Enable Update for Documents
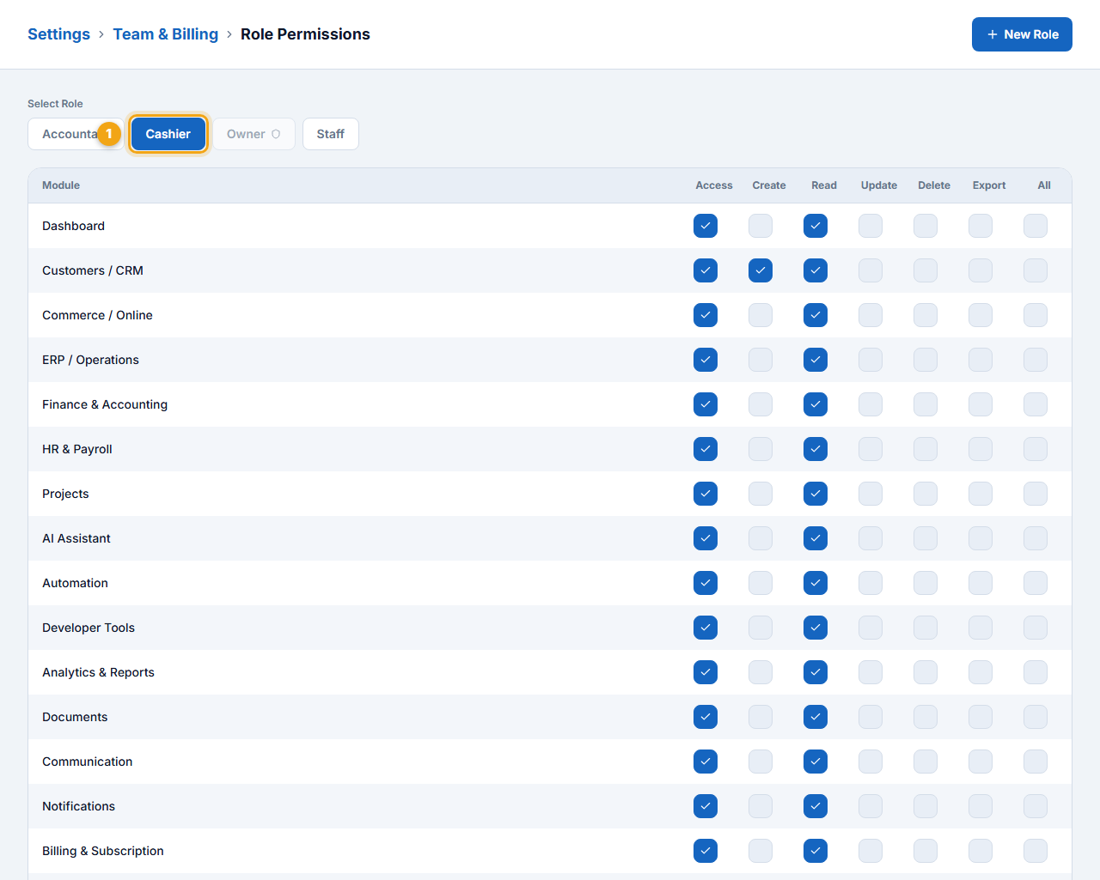The width and height of the screenshot is (1100, 880). pos(871,717)
